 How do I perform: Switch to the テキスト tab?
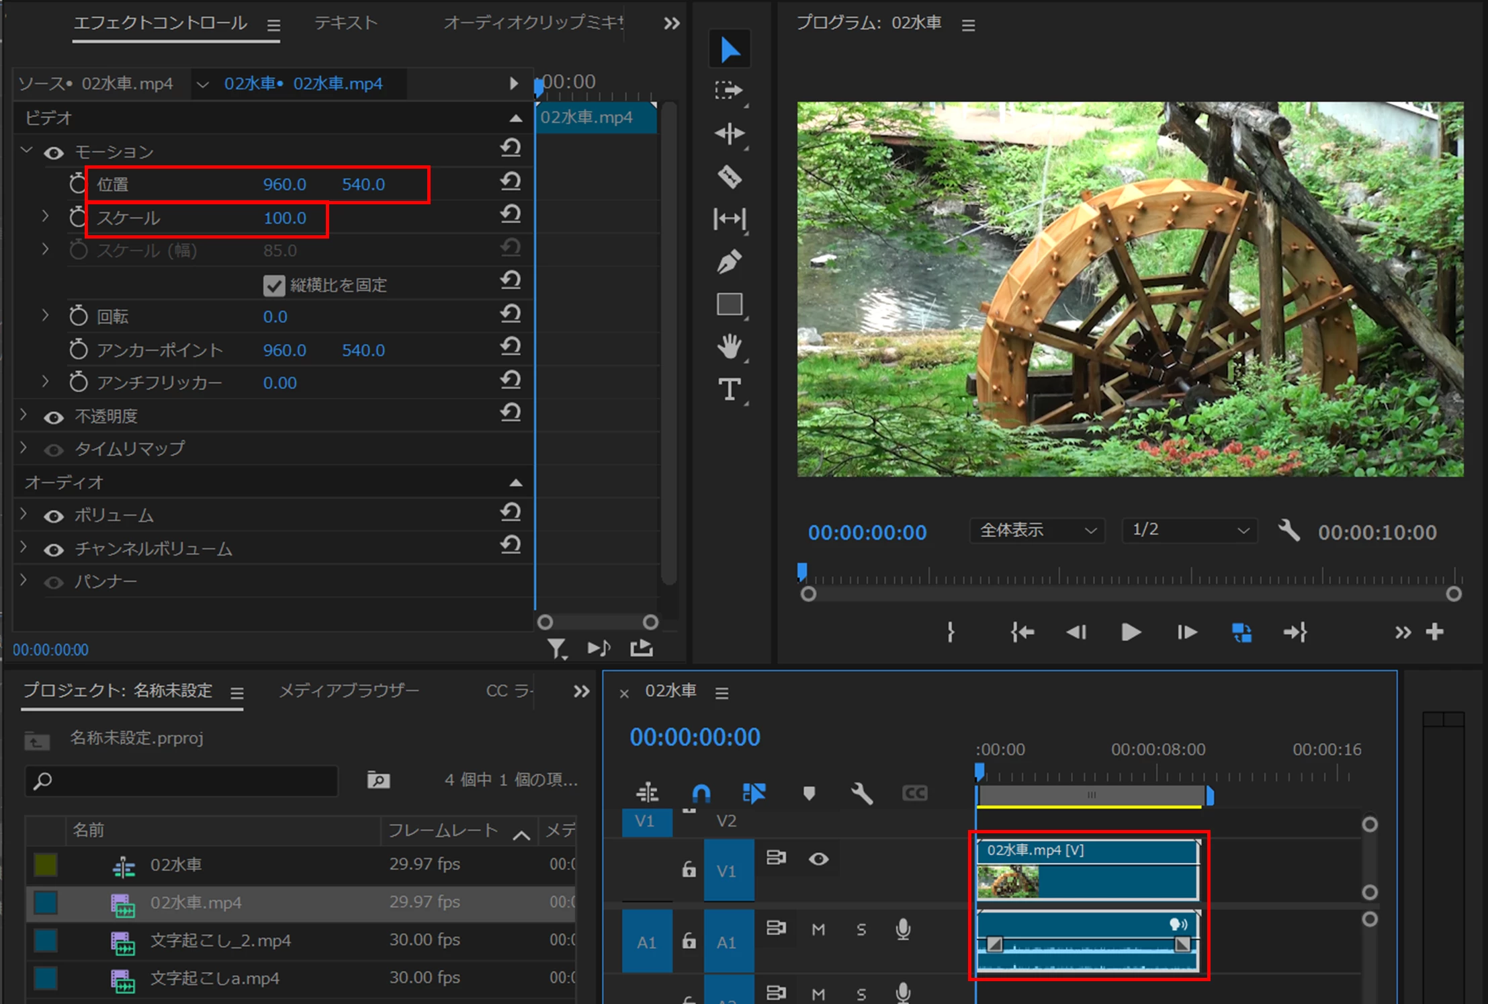(x=346, y=24)
